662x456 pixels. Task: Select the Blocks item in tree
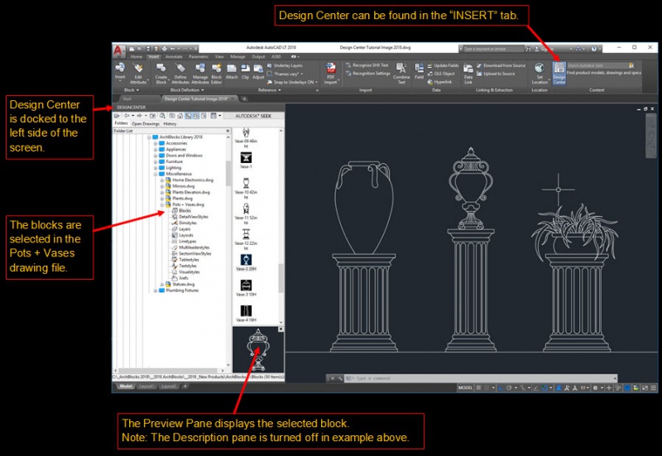[x=181, y=211]
